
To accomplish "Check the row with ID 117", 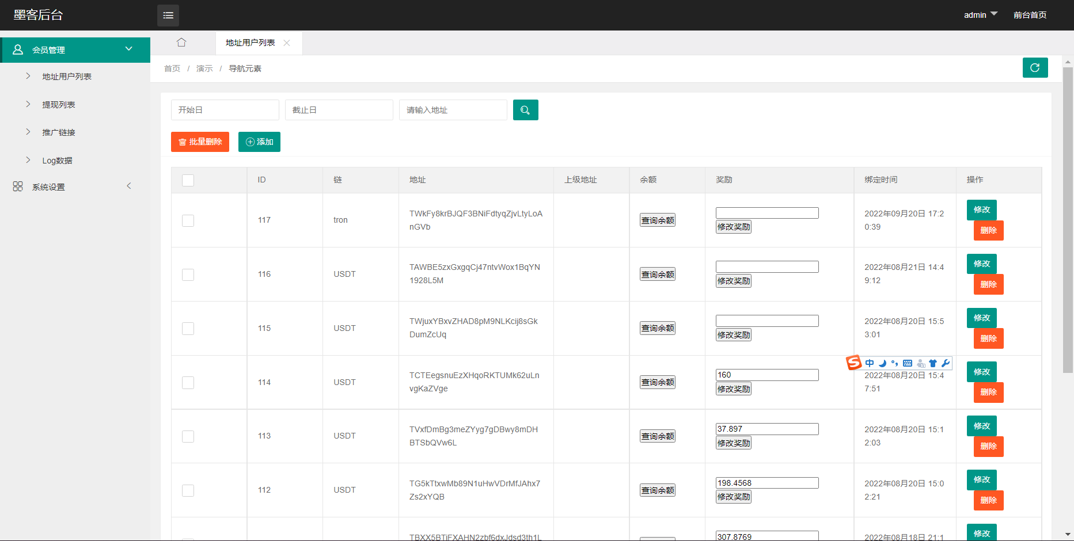I will tap(188, 220).
